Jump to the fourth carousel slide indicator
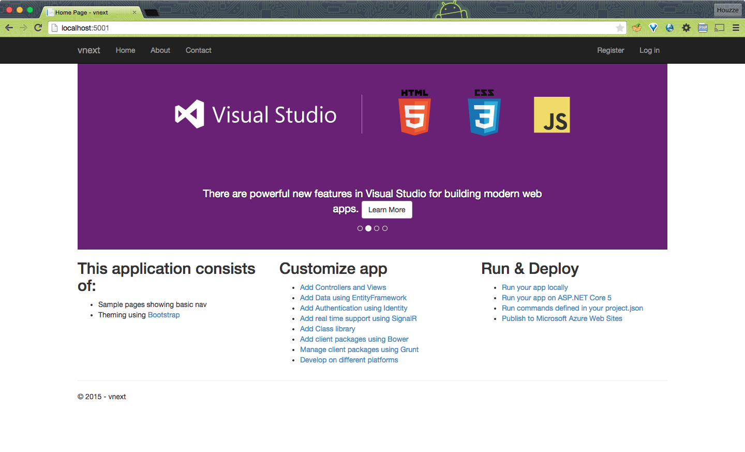Image resolution: width=745 pixels, height=452 pixels. click(x=385, y=228)
